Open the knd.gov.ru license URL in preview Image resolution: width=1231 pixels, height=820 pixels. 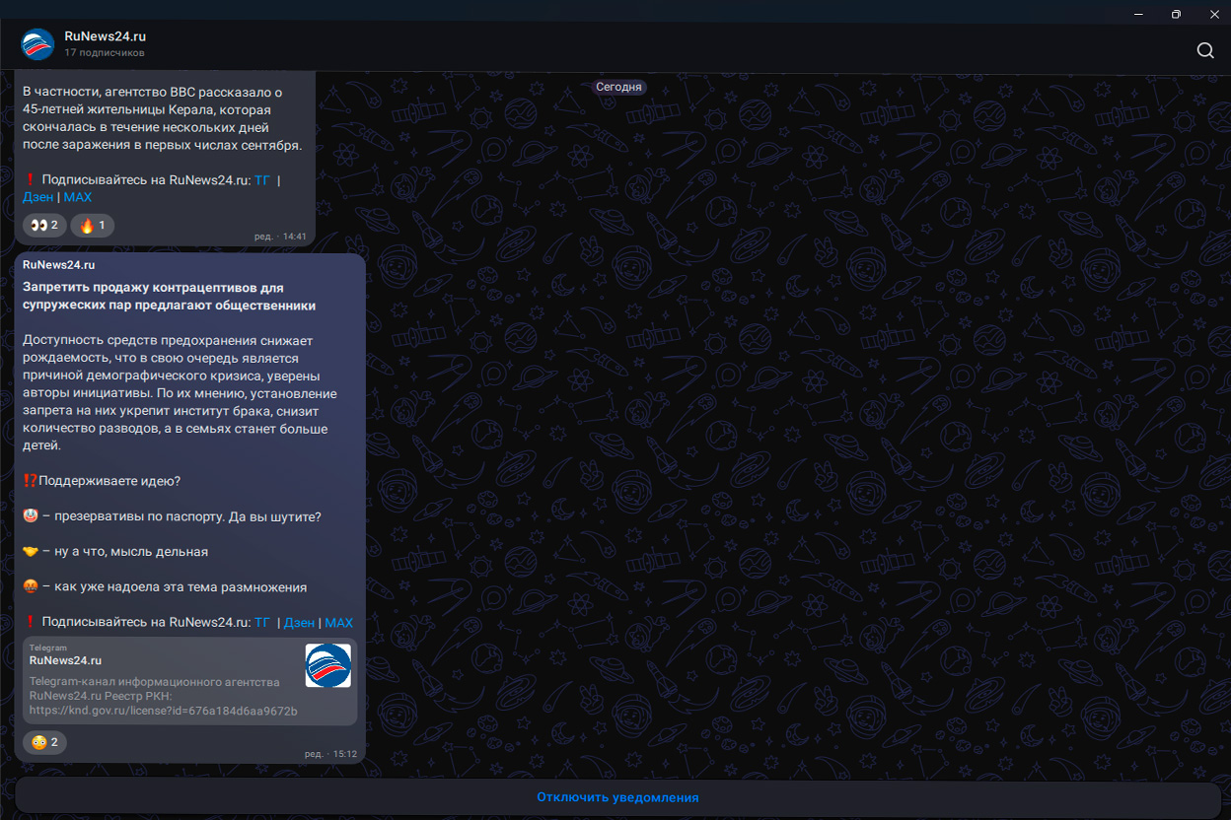163,710
